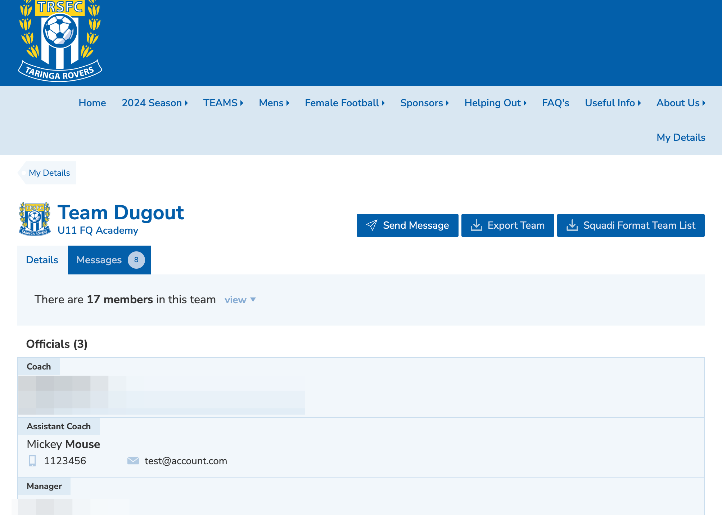The height and width of the screenshot is (515, 722).
Task: Send a message to the team
Action: pos(407,225)
